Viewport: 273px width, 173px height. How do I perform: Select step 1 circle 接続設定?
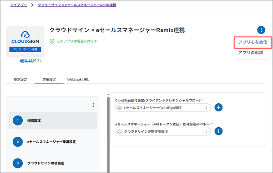(18, 120)
